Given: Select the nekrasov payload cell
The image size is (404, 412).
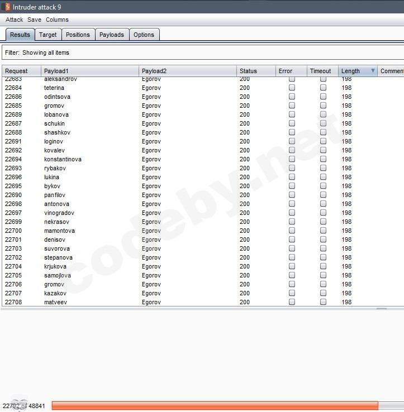Looking at the screenshot, I should [x=56, y=222].
